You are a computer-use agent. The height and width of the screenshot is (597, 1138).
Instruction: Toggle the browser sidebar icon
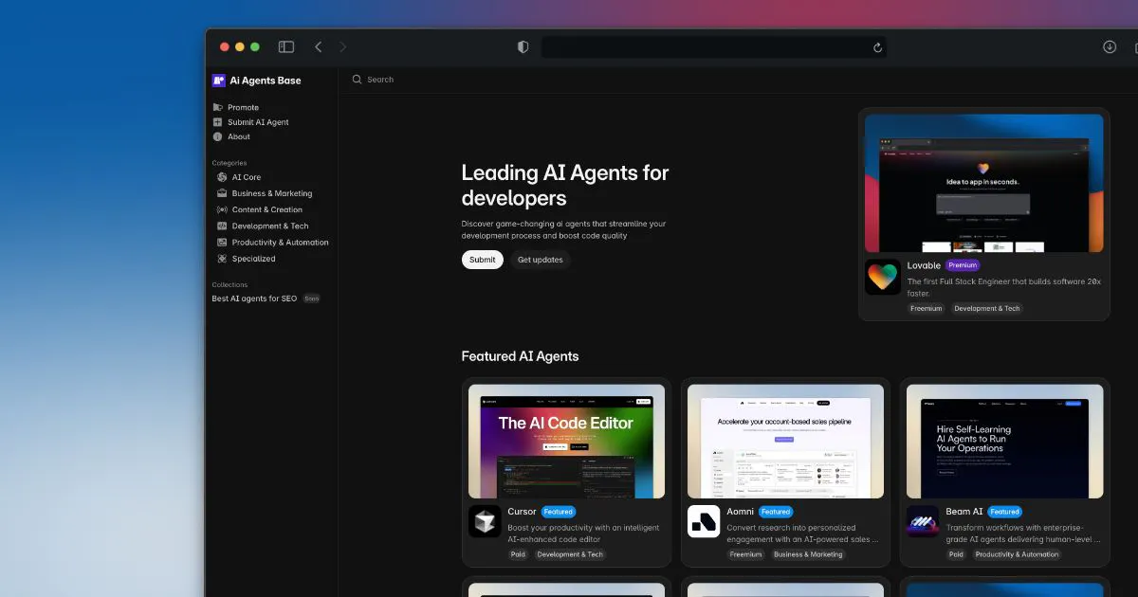point(286,46)
